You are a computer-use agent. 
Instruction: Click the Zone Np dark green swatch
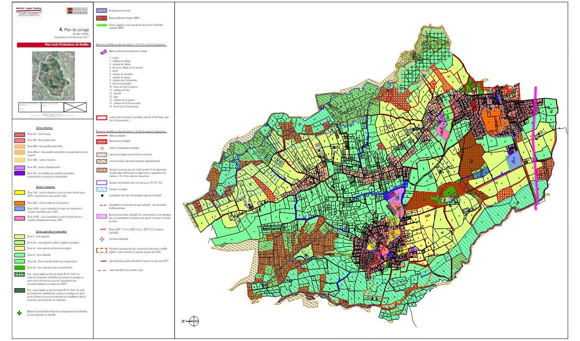pyautogui.click(x=20, y=267)
